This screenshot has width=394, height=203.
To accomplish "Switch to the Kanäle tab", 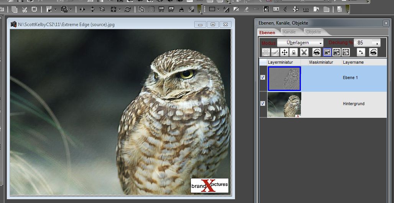I will point(289,32).
